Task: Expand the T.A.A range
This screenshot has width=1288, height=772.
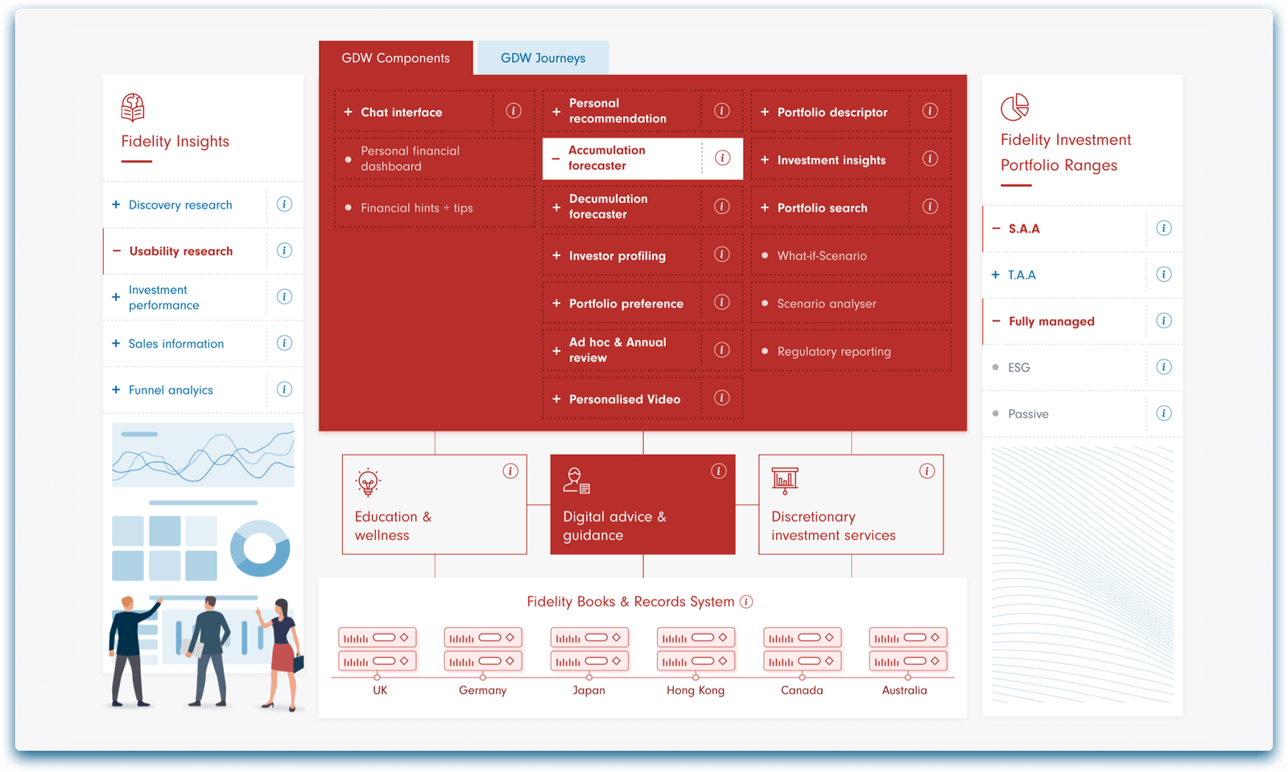Action: coord(996,275)
